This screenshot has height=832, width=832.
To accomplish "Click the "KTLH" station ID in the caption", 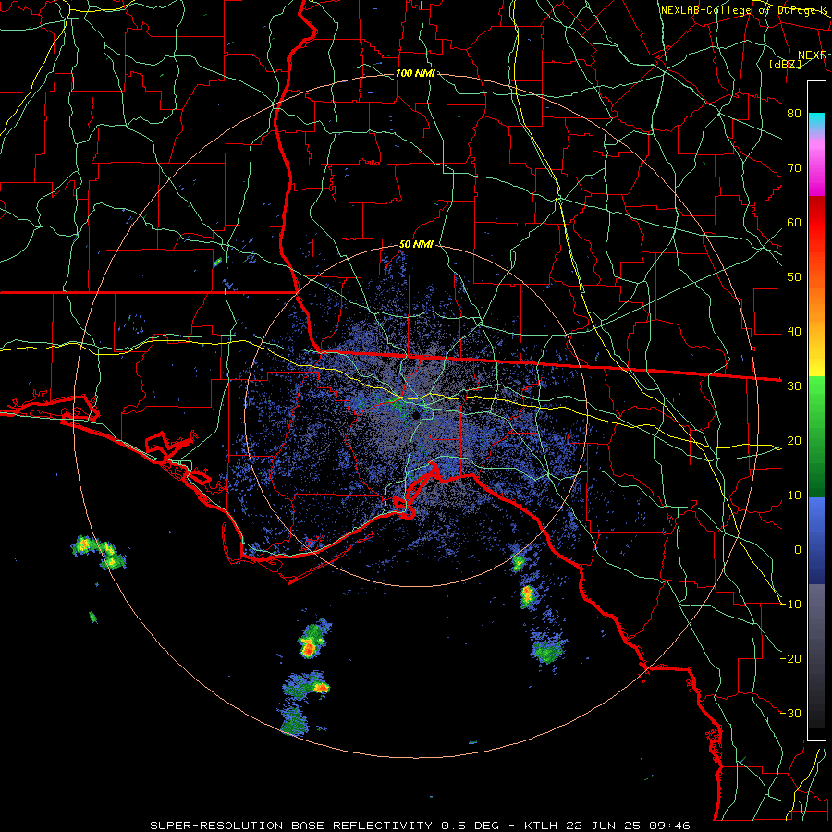I will pos(541,826).
